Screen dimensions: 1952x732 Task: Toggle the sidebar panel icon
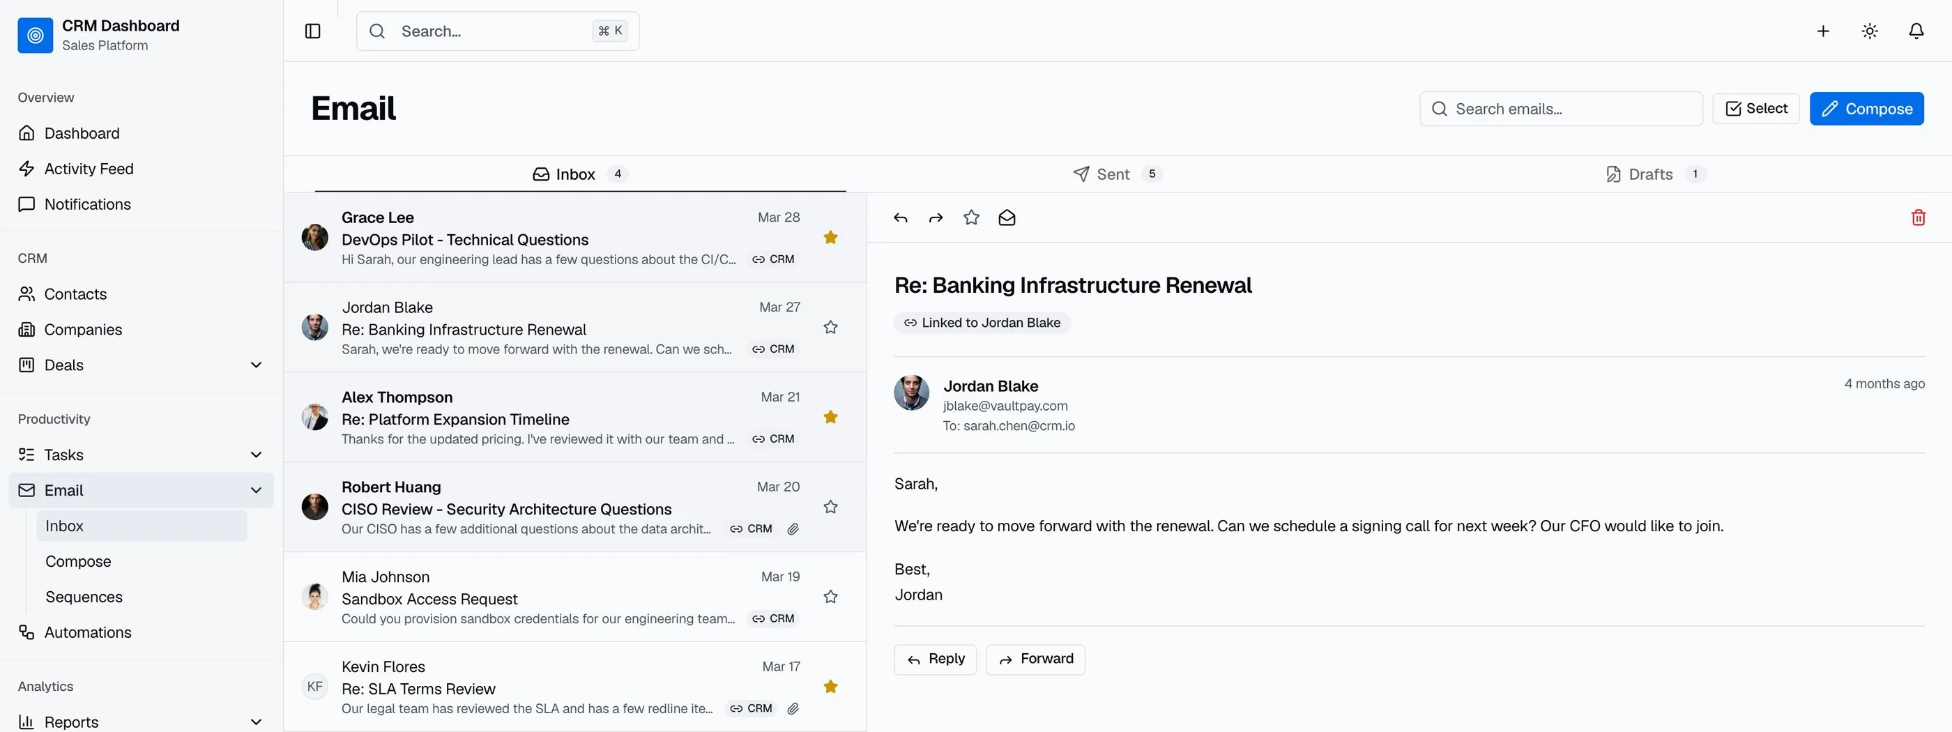coord(312,31)
